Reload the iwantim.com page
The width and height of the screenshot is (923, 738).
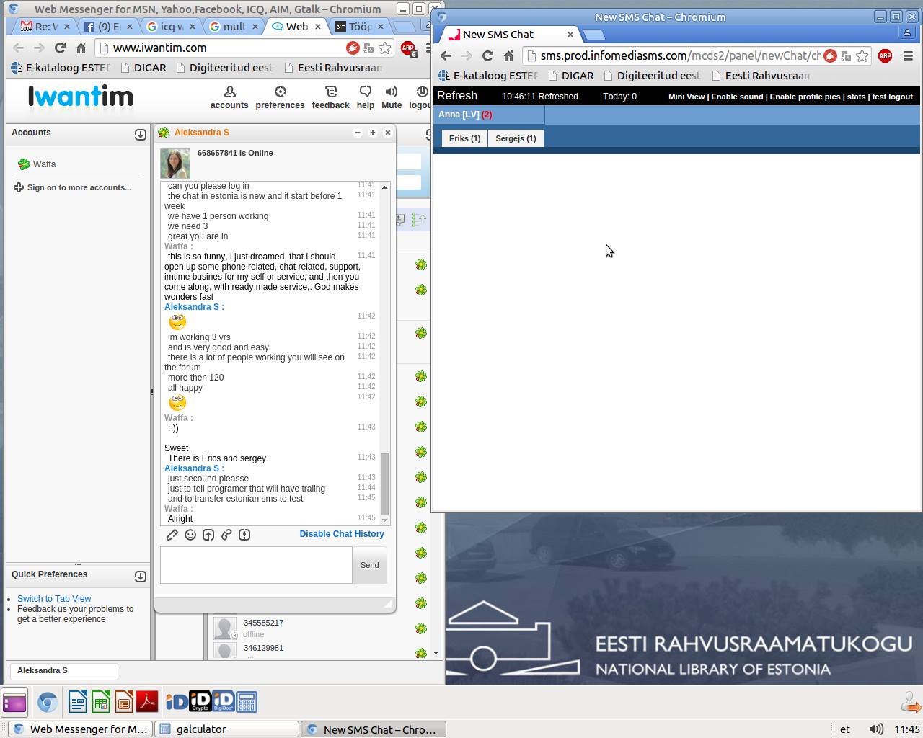[60, 48]
